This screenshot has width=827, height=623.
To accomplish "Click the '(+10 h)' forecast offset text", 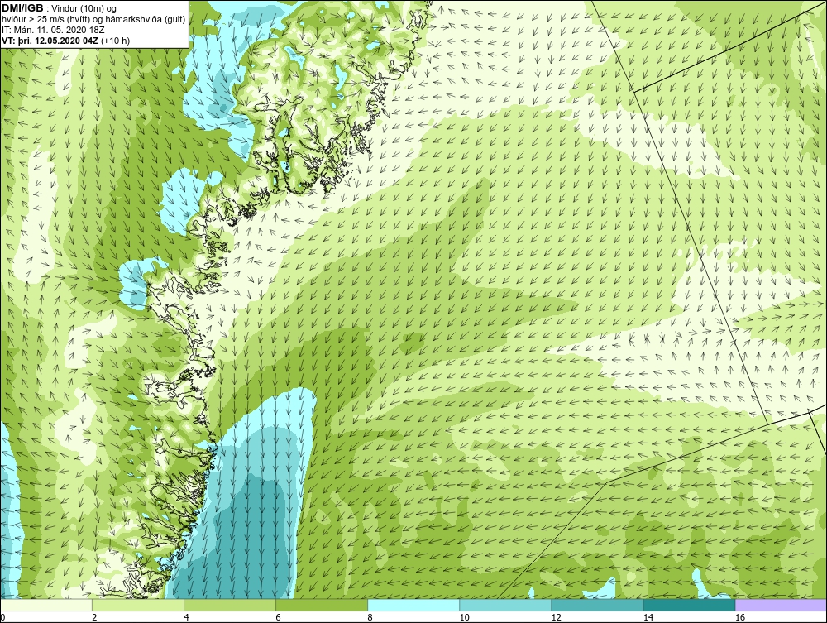I will [116, 40].
